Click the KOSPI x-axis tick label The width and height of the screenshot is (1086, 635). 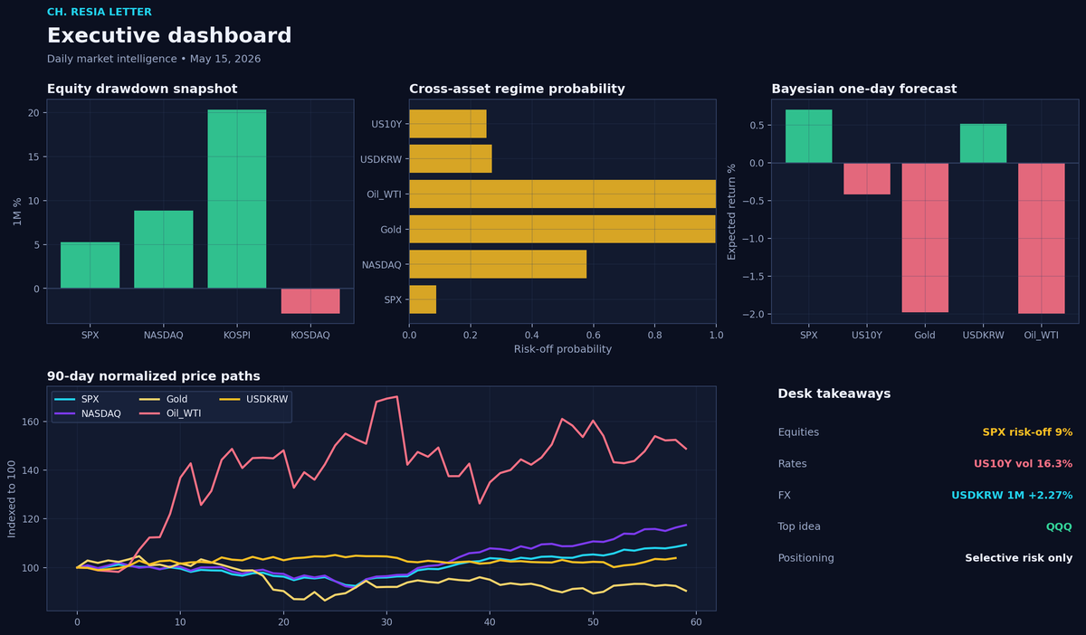237,335
